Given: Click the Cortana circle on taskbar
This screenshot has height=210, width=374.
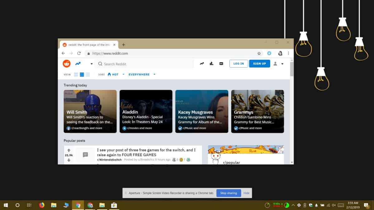Looking at the screenshot, I should pyautogui.click(x=17, y=205).
